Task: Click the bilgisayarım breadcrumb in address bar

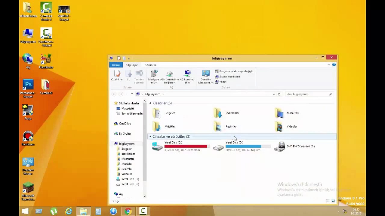Action: (x=152, y=94)
